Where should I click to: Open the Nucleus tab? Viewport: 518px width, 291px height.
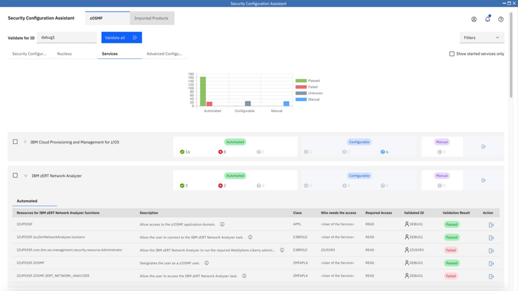tap(64, 54)
